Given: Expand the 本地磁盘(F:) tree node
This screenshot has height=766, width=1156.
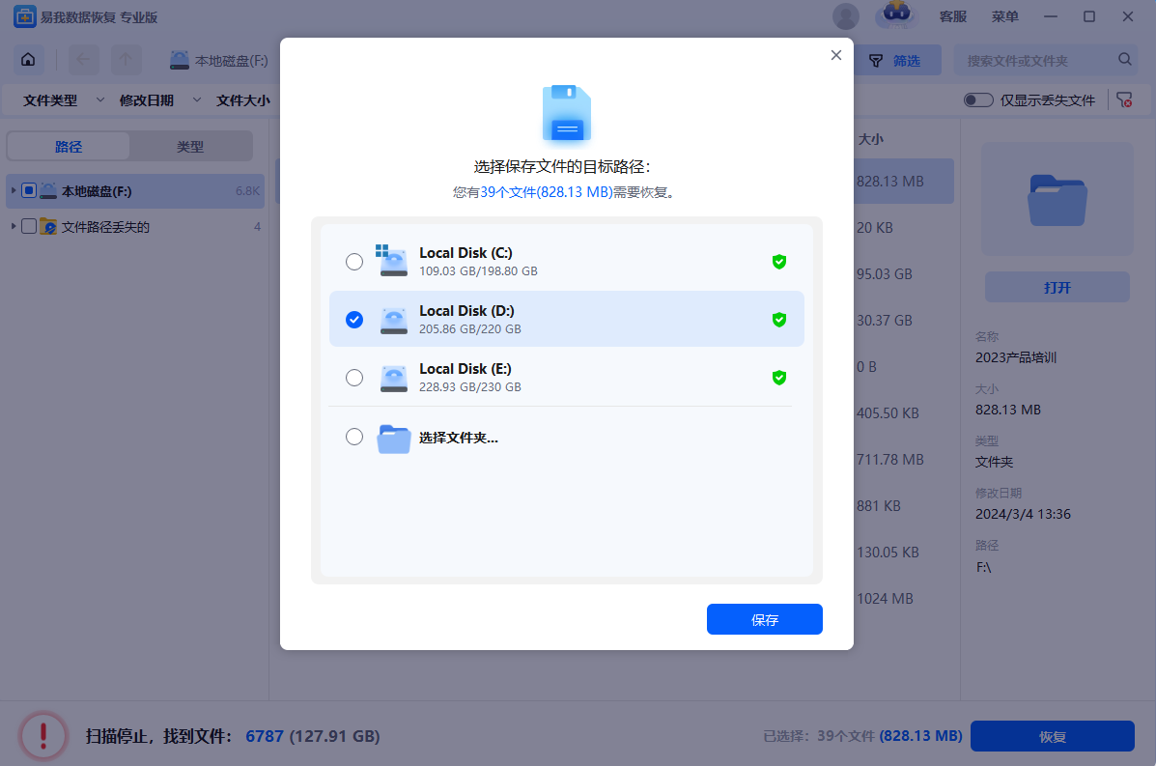Looking at the screenshot, I should [14, 191].
